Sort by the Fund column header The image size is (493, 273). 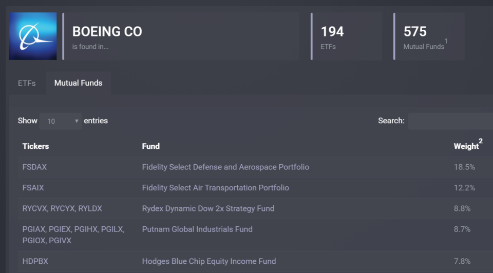pyautogui.click(x=151, y=146)
